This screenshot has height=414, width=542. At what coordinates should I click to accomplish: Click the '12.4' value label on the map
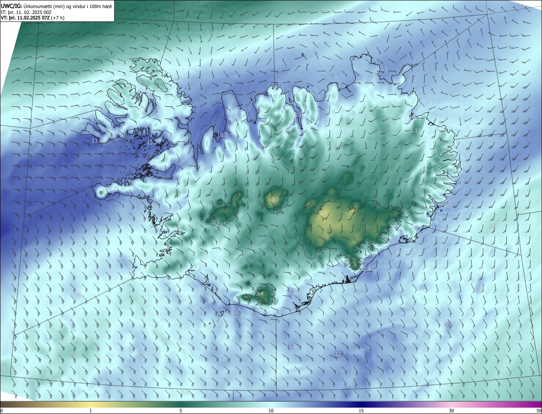(x=366, y=269)
